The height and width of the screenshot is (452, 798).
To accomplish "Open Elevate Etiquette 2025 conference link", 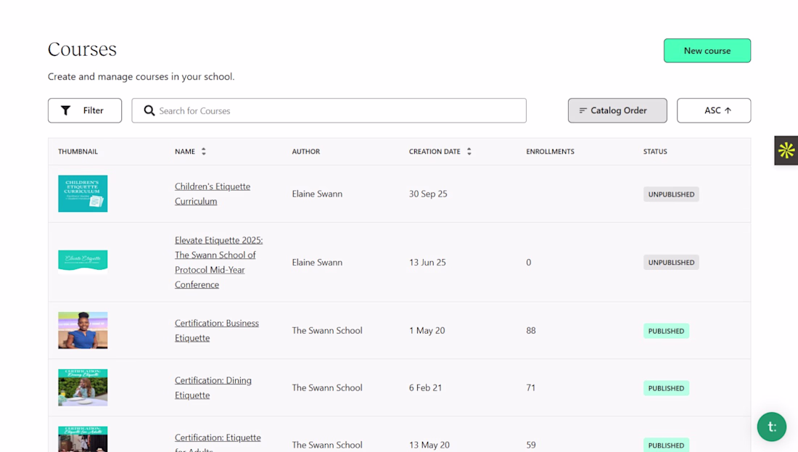I will 219,262.
